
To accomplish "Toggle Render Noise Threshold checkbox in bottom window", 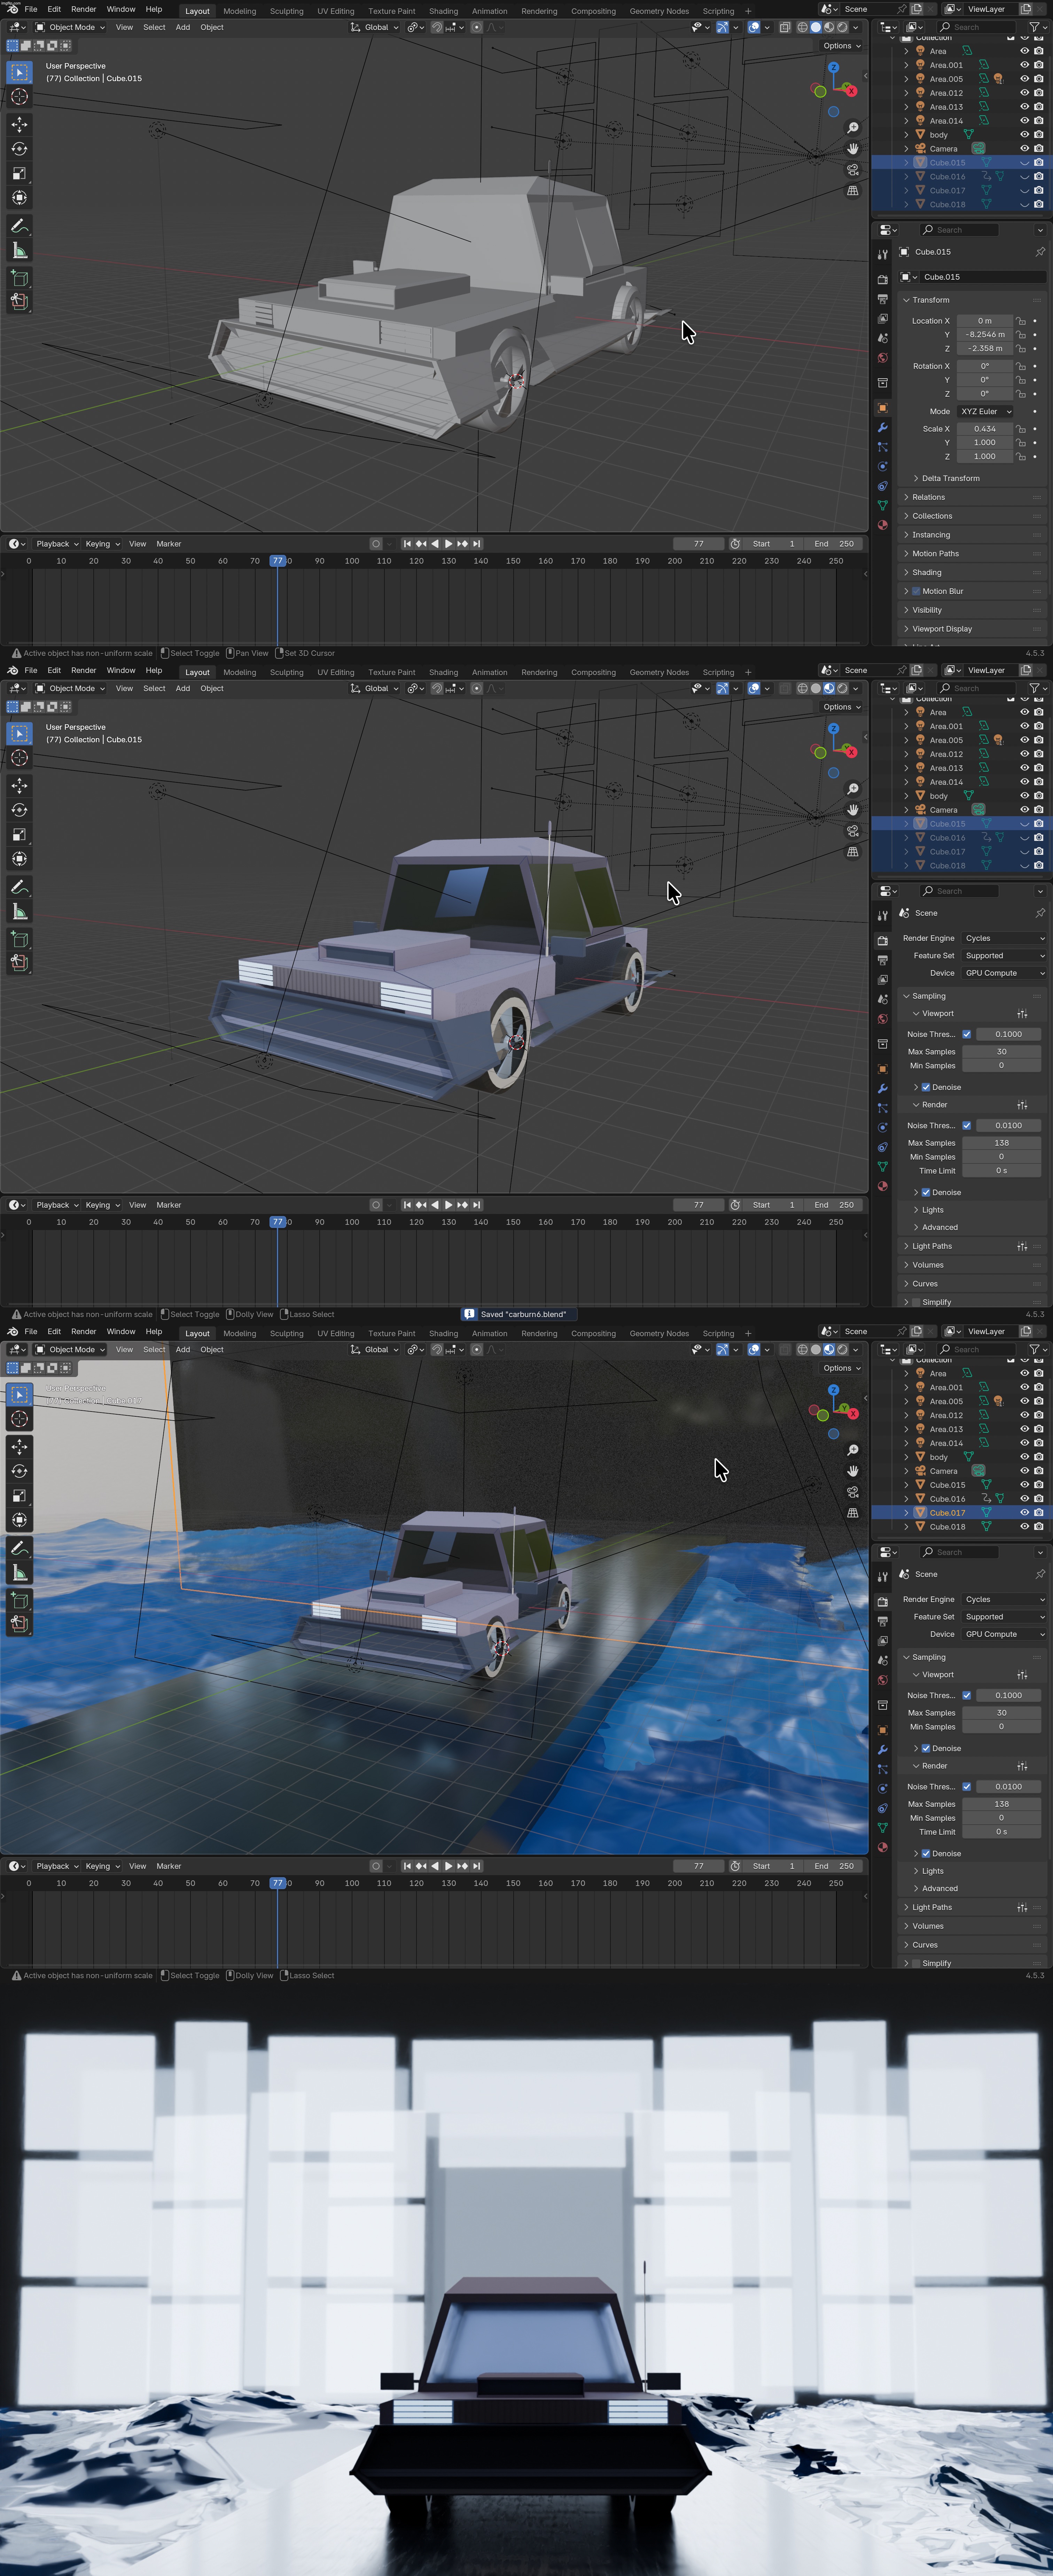I will coord(967,1787).
